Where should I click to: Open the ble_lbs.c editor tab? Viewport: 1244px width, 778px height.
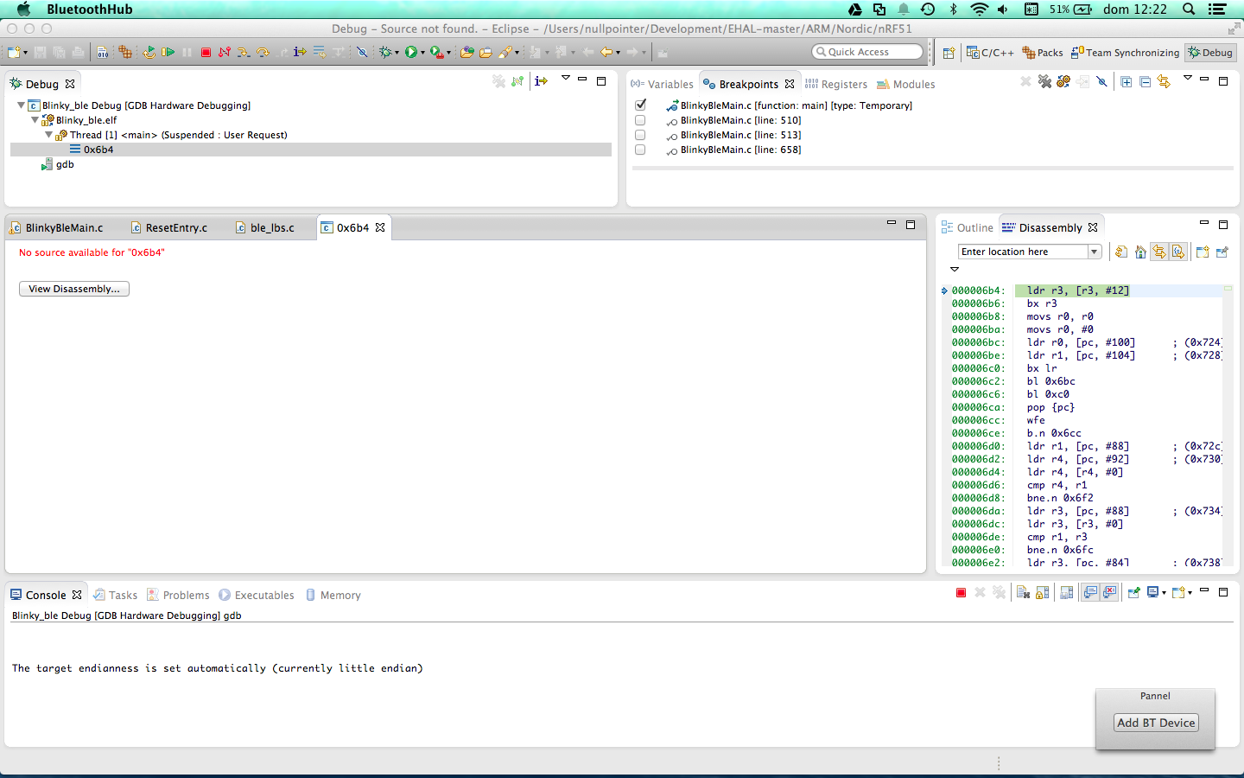(x=265, y=227)
